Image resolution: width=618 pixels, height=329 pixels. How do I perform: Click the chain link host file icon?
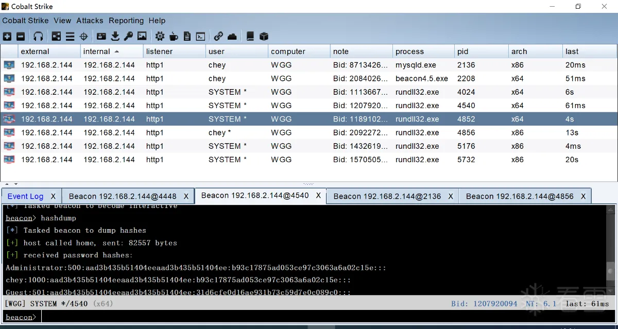(x=218, y=37)
